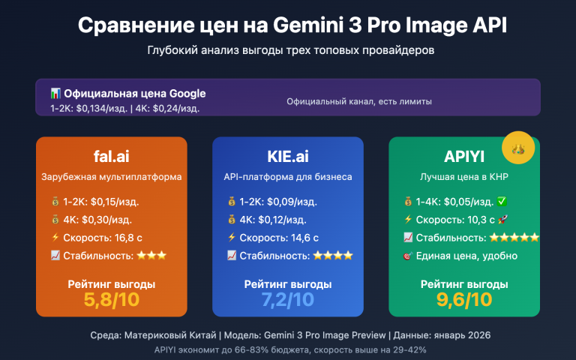The width and height of the screenshot is (576, 360).
Task: Click the money bag icon next to APIYI 1-4K price
Action: 408,201
